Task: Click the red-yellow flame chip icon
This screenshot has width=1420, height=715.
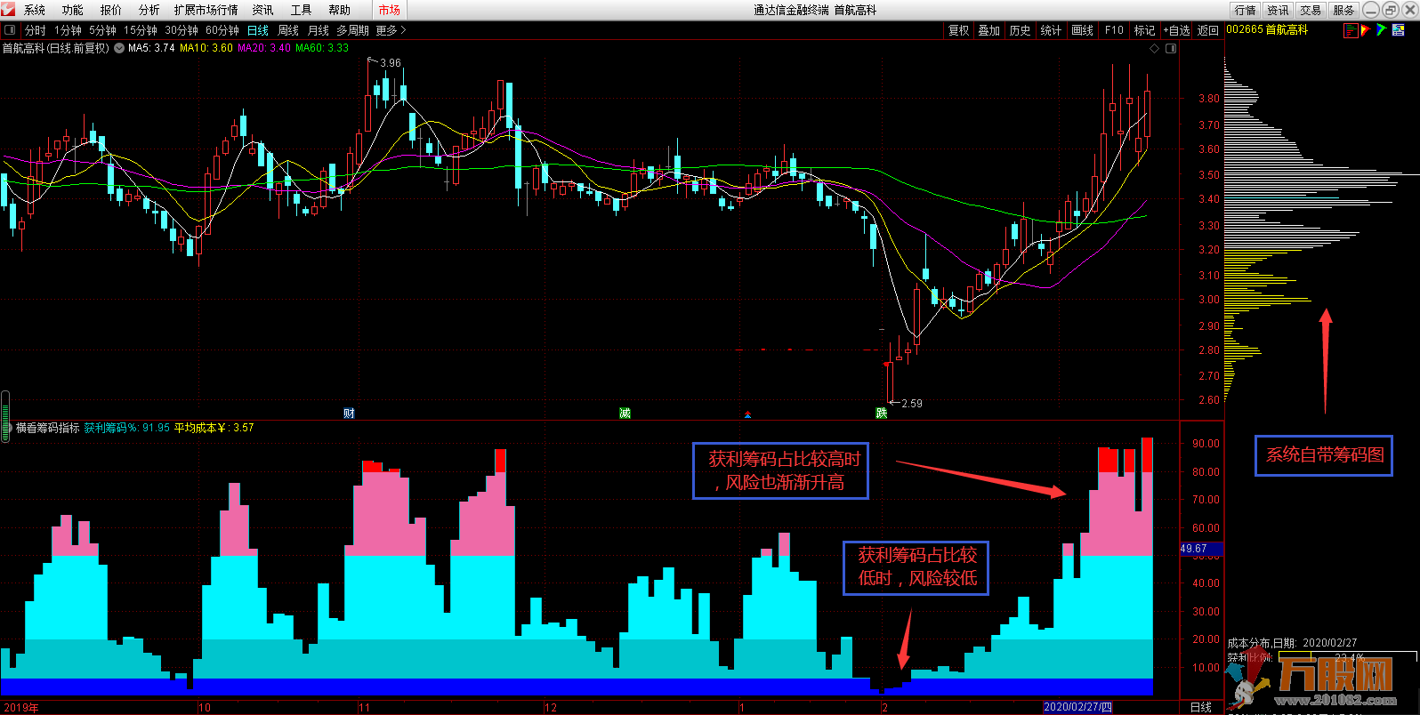Action: pyautogui.click(x=1367, y=29)
